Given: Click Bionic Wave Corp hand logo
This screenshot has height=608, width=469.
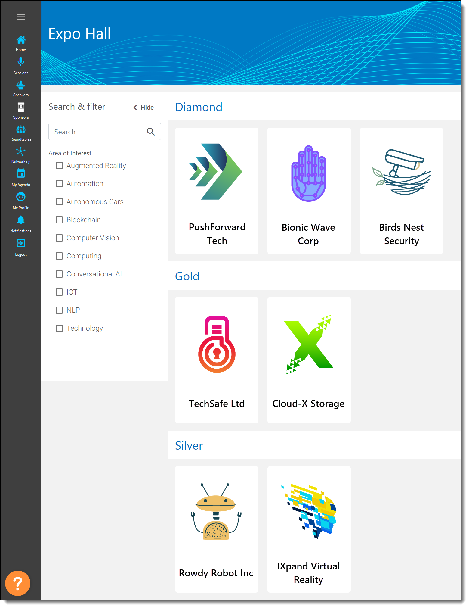Looking at the screenshot, I should pos(308,173).
